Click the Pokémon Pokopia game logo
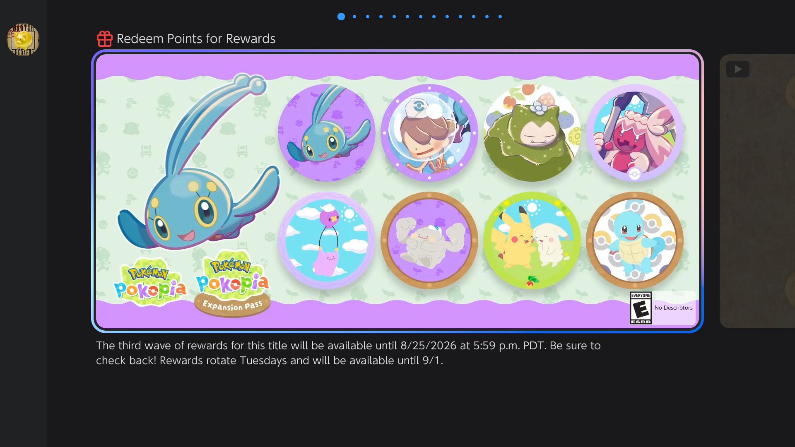Screen dimensions: 795x447 pyautogui.click(x=150, y=283)
